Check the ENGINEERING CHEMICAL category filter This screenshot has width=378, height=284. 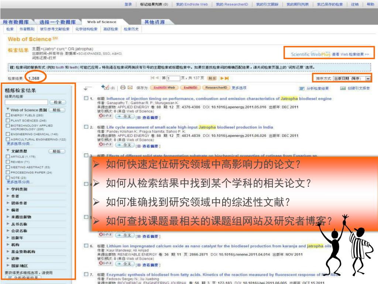click(x=8, y=134)
